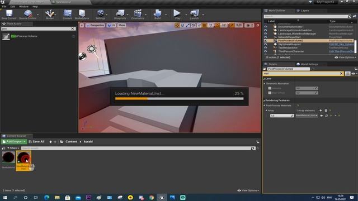Toggle world/local coordinate system icon
The height and width of the screenshot is (201, 358).
tap(194, 25)
